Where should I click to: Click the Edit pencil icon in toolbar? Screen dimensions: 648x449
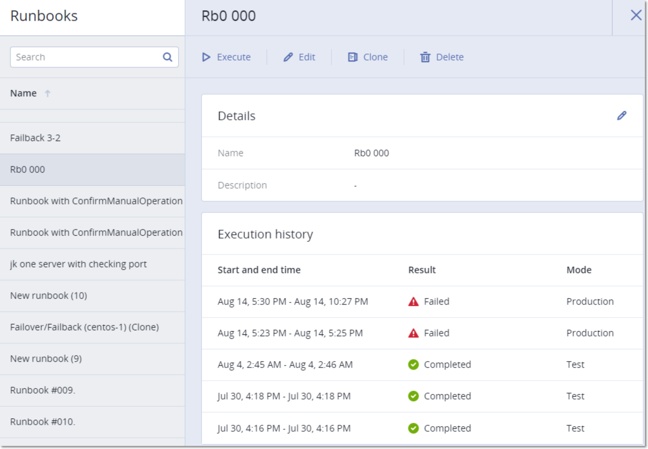(x=288, y=57)
